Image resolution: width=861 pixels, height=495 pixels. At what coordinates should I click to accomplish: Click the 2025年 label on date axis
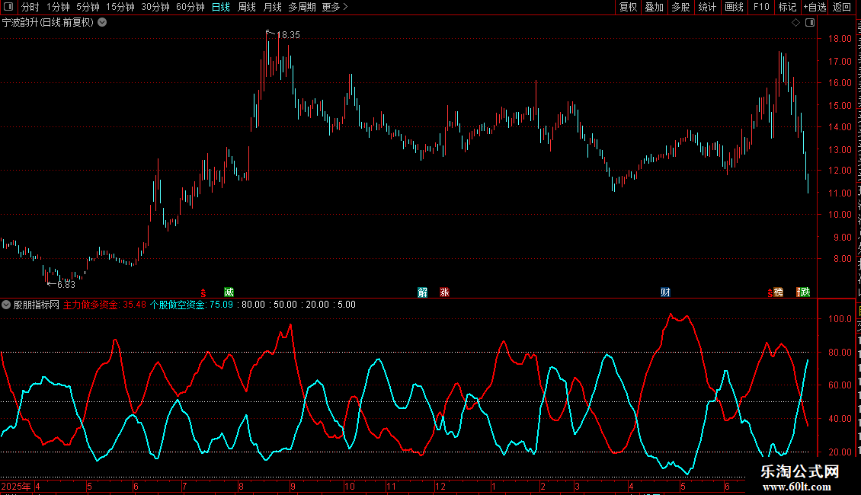tap(16, 486)
